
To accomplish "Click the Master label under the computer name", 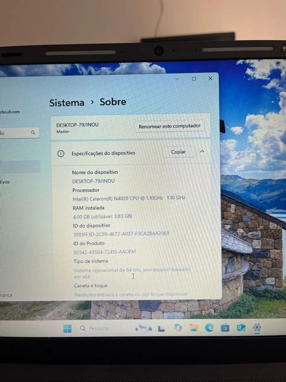I will pyautogui.click(x=63, y=132).
